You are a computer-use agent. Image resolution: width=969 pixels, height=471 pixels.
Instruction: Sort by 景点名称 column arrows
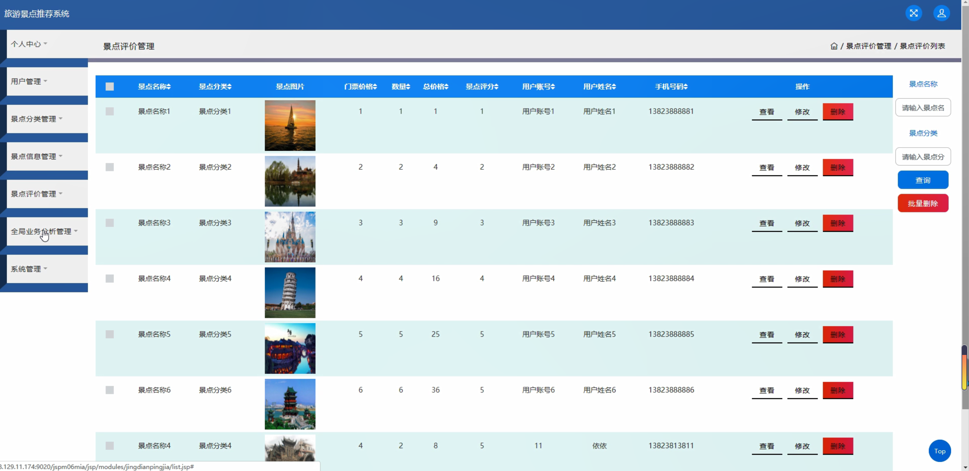[x=169, y=87]
